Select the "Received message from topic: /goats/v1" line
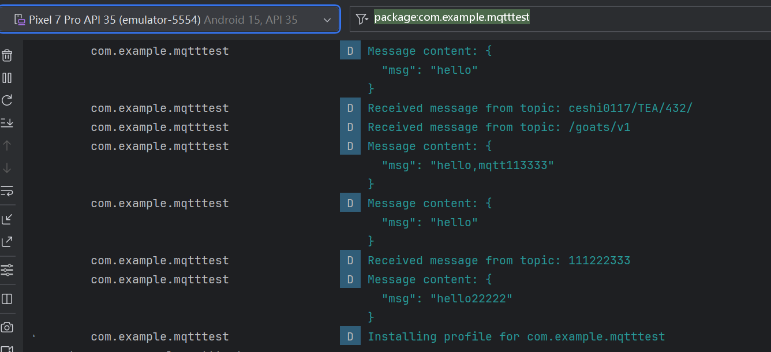Screen dimensions: 771x352 pyautogui.click(x=499, y=127)
